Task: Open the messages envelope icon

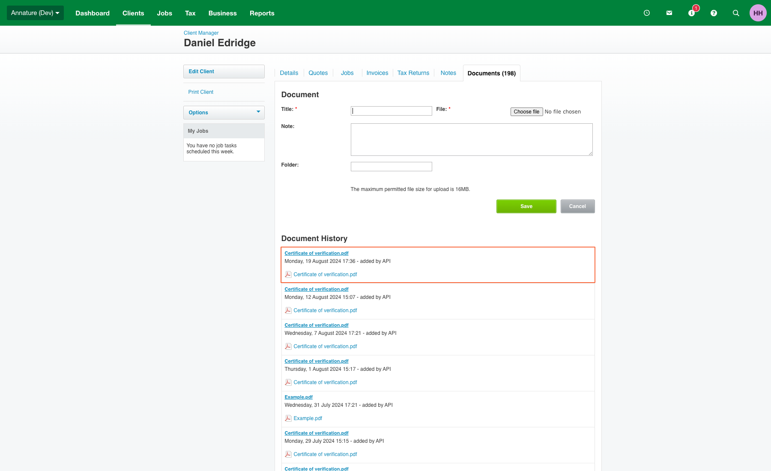Action: coord(669,13)
